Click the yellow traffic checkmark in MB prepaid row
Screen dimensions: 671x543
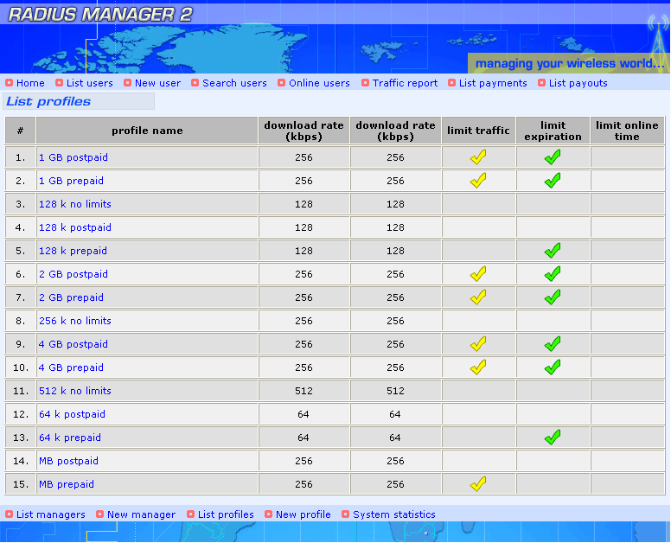(x=478, y=484)
